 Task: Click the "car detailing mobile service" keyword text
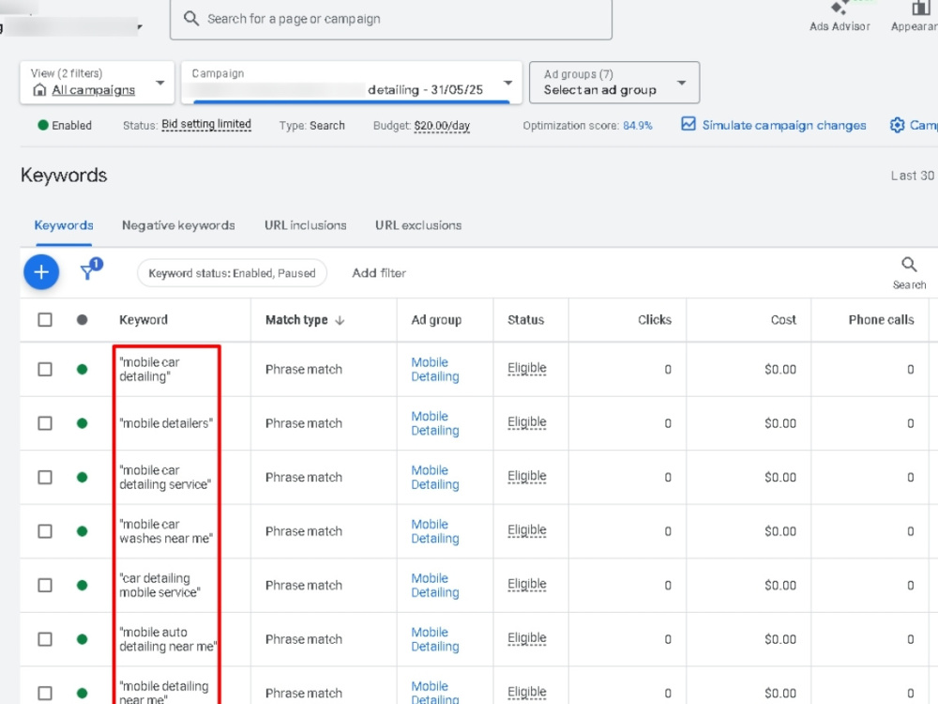[159, 585]
